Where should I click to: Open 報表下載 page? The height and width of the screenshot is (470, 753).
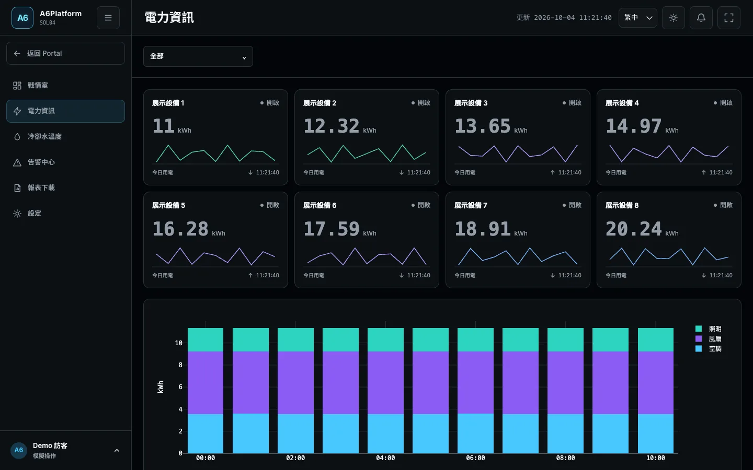click(x=65, y=188)
